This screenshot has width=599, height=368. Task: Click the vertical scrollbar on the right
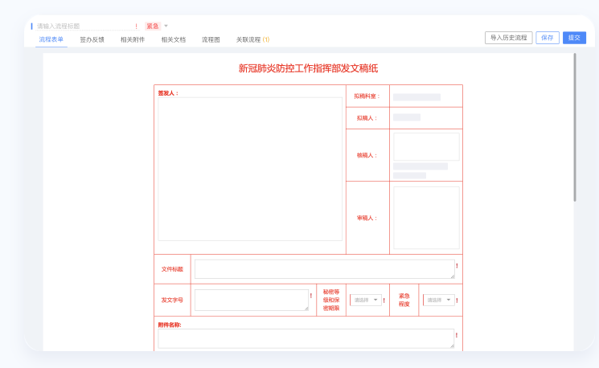click(x=575, y=127)
